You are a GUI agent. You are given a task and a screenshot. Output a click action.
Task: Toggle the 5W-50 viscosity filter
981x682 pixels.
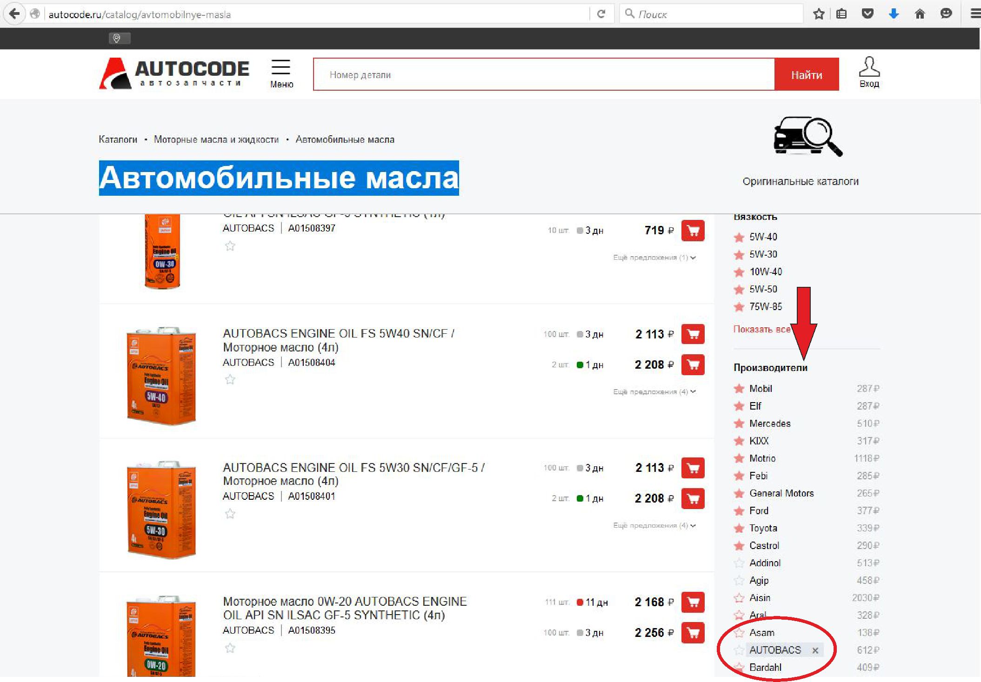click(763, 289)
